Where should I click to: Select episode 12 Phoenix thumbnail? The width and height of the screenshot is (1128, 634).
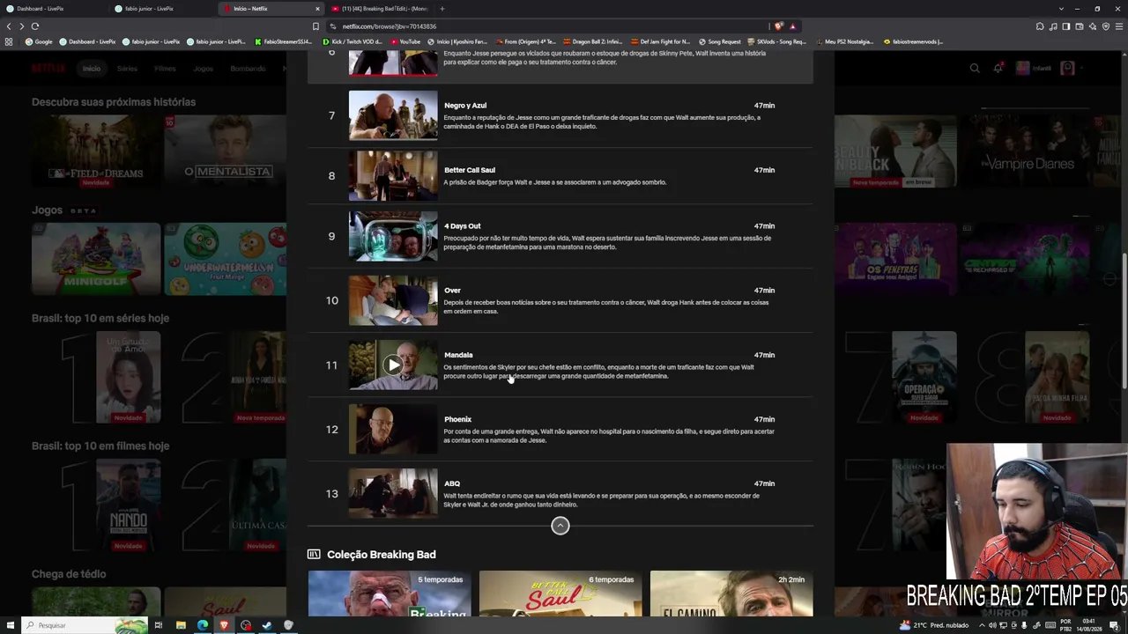click(x=393, y=429)
